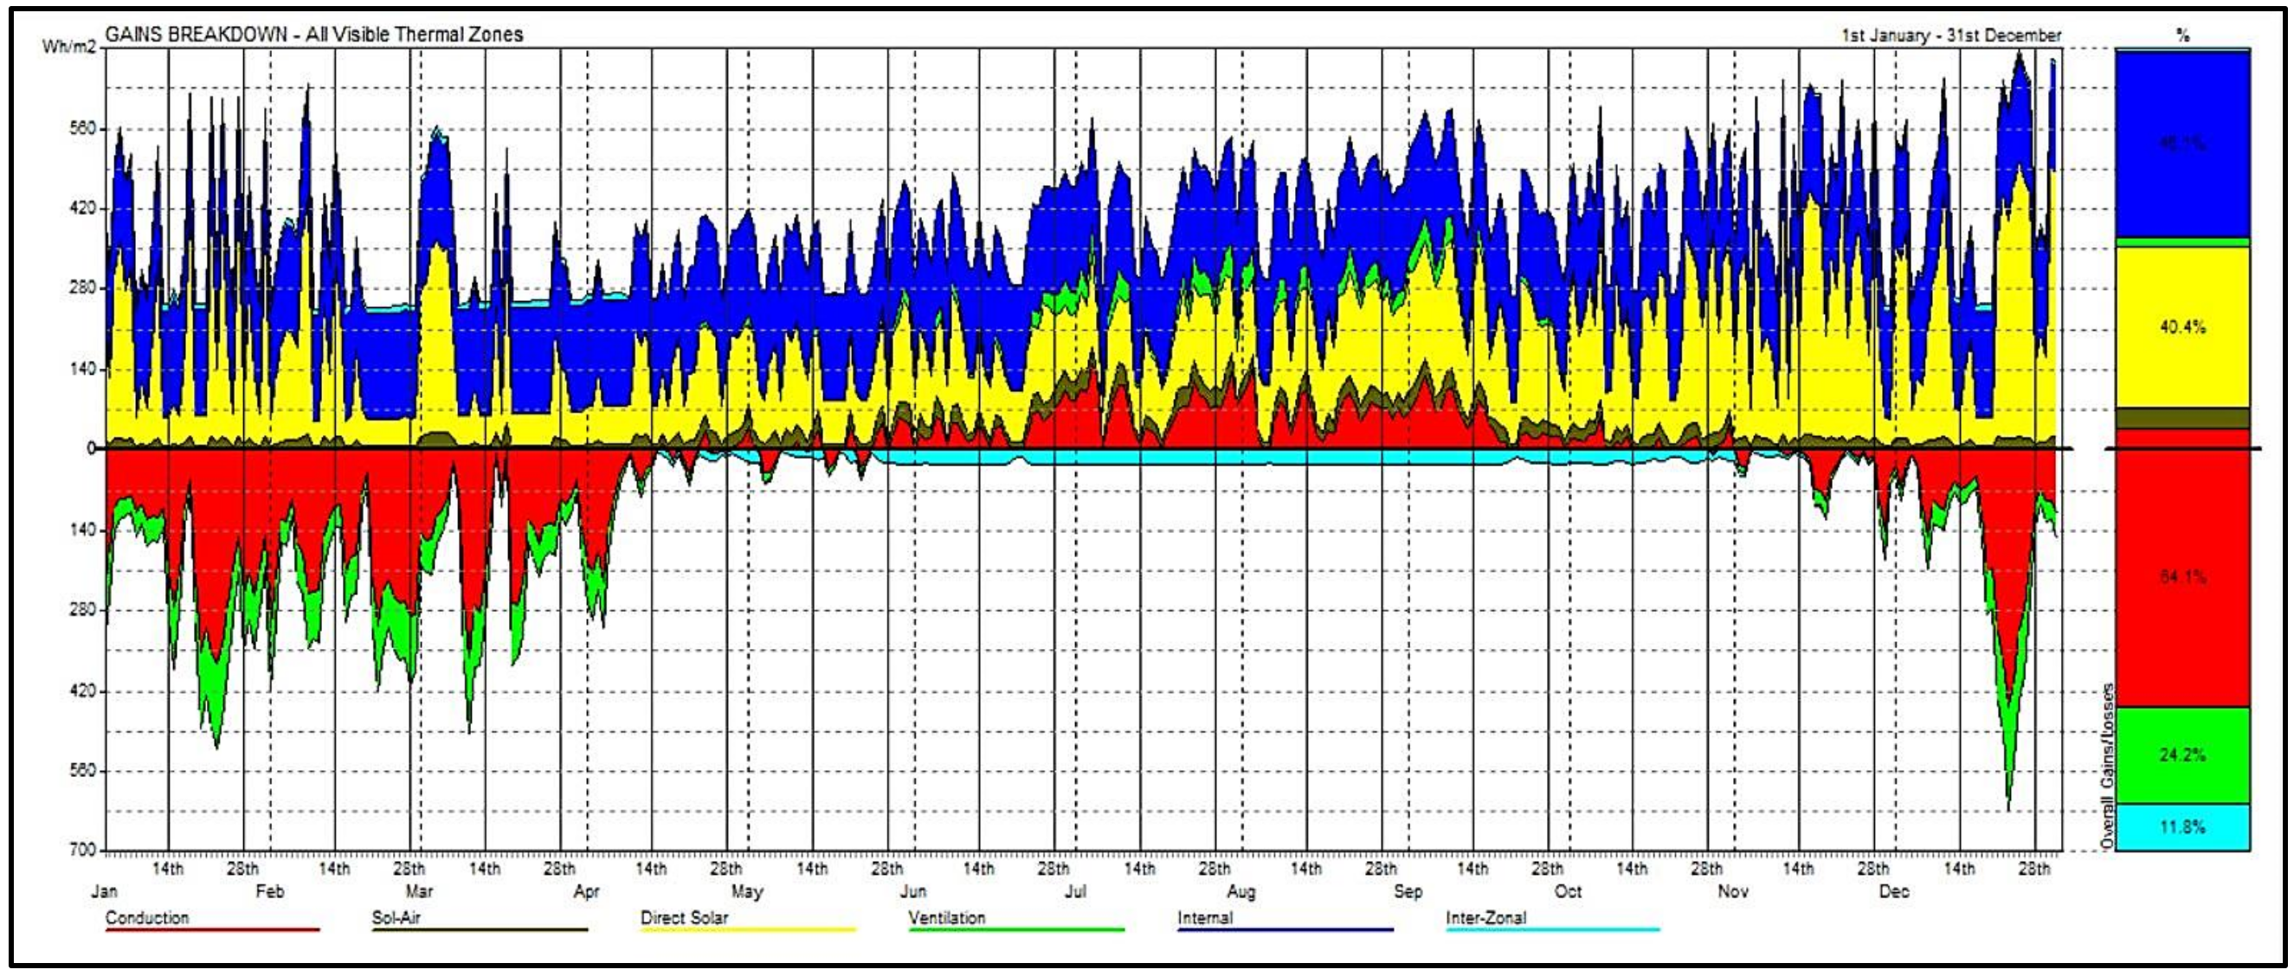Click the Sol-Air legend label
Viewport: 2294px width, 976px height.
pos(396,917)
